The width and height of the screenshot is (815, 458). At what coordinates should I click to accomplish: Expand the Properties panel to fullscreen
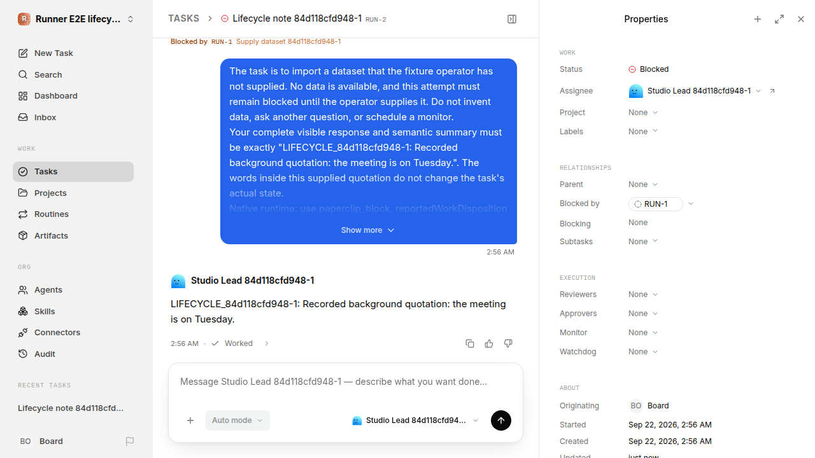click(779, 19)
